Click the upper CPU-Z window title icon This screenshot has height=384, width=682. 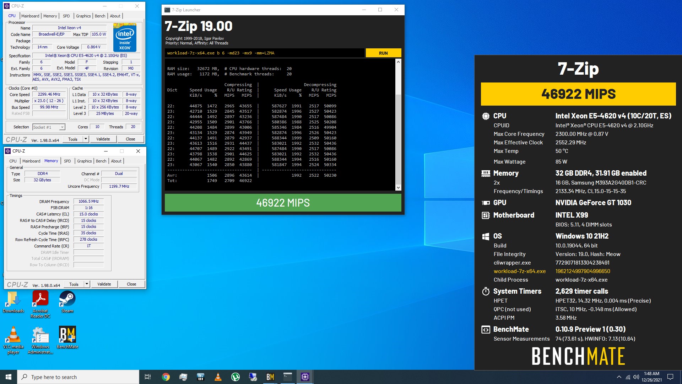(x=6, y=6)
